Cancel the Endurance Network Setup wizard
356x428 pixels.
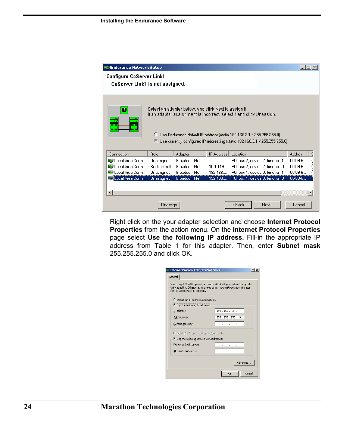click(x=299, y=205)
